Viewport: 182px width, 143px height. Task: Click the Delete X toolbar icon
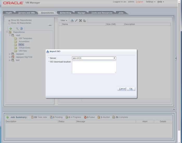[80, 21]
